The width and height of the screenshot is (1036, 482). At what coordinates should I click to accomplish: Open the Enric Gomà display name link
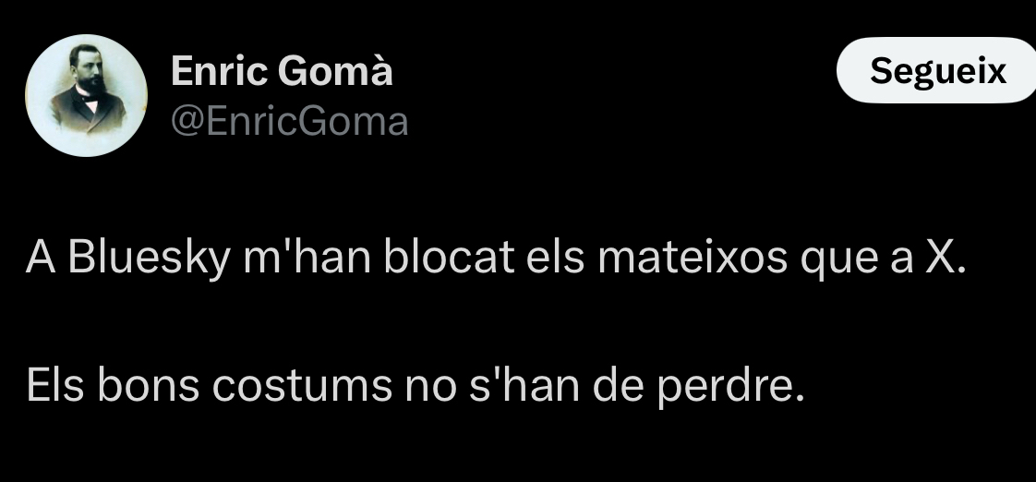pos(283,71)
